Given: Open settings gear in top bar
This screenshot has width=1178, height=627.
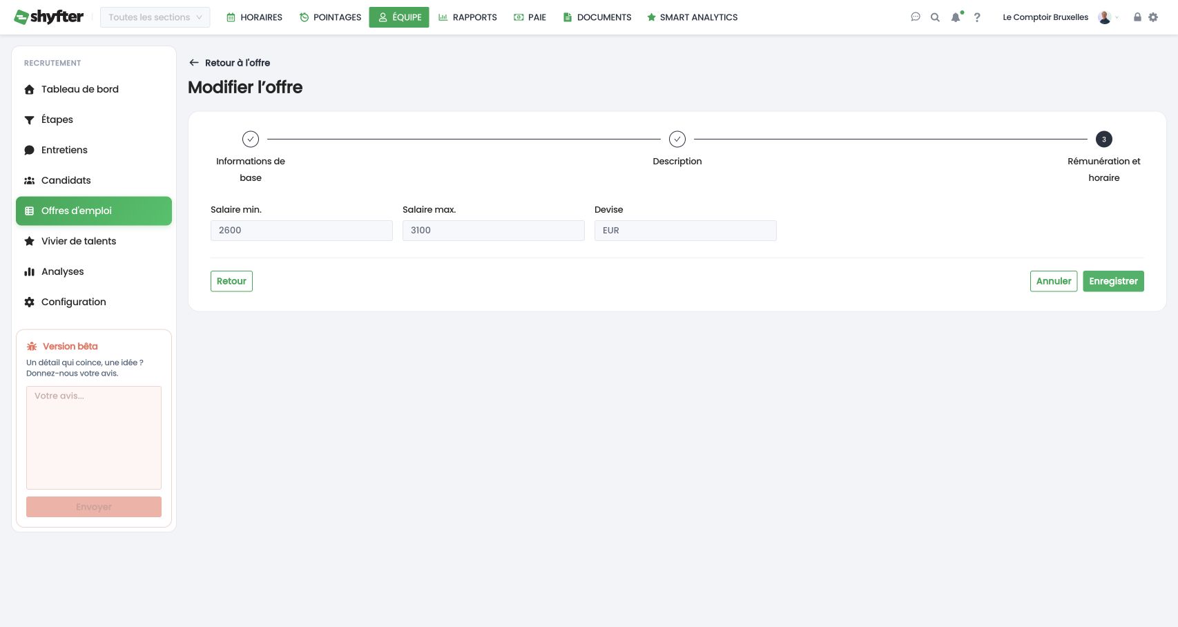Looking at the screenshot, I should (1153, 17).
